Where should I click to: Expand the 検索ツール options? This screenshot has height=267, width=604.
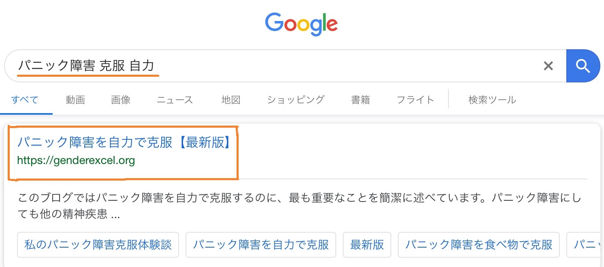tap(492, 99)
